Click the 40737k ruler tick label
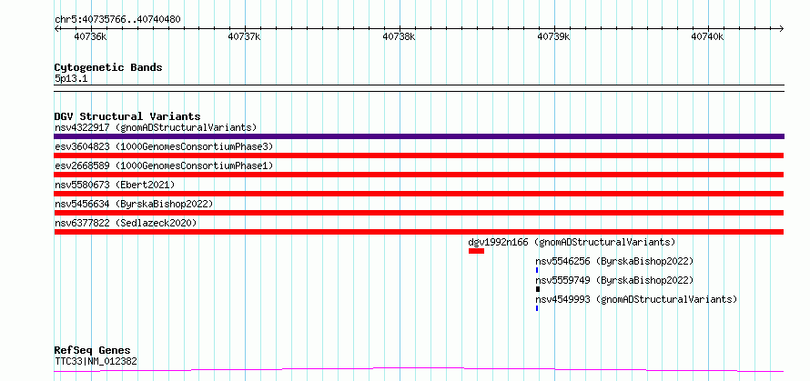 [244, 36]
